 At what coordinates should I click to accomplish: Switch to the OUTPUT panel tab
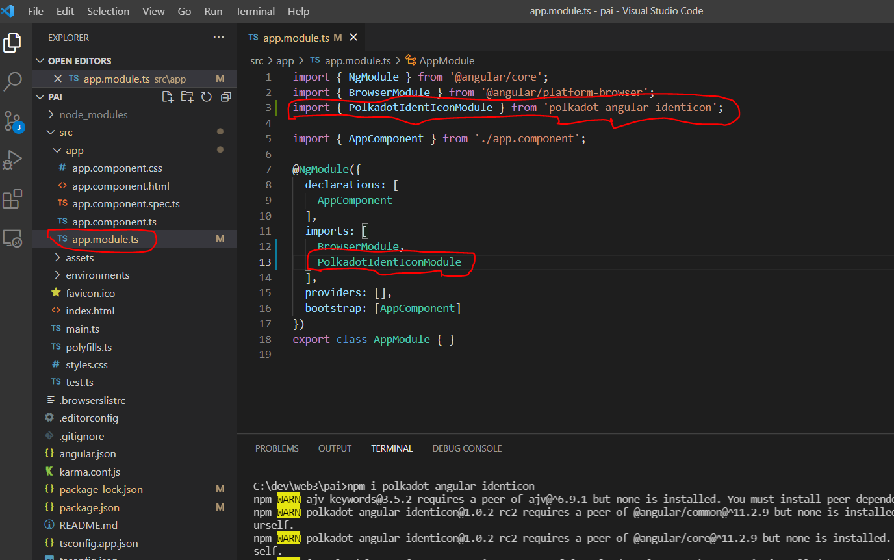pyautogui.click(x=335, y=448)
